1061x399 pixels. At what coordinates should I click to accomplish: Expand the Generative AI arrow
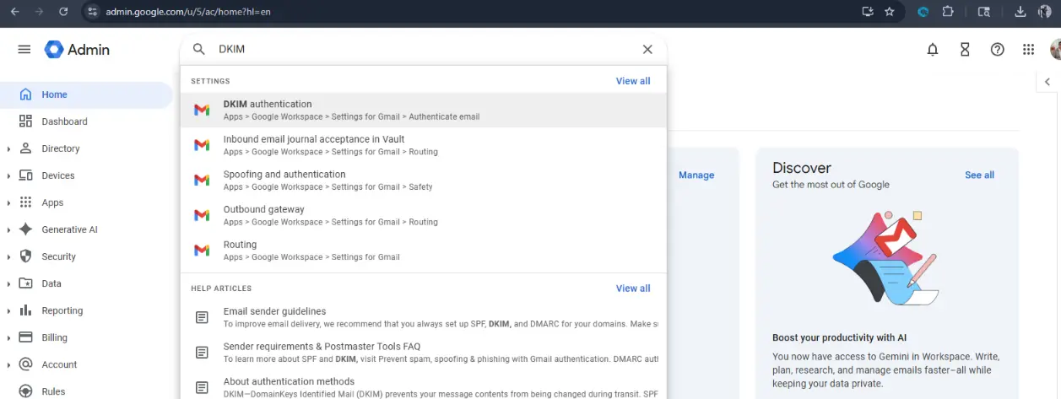(8, 230)
